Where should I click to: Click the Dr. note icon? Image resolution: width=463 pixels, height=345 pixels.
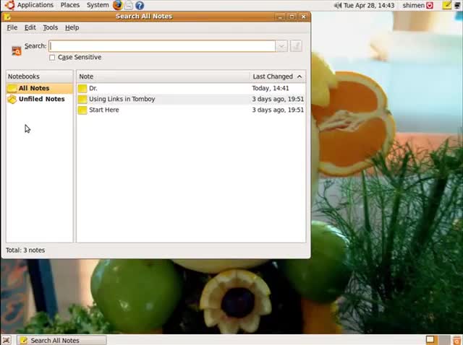coord(82,88)
